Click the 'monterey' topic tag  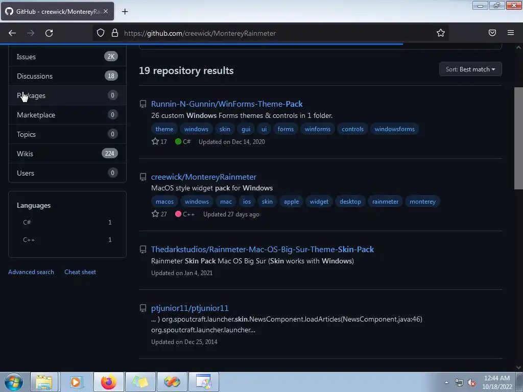pos(422,202)
